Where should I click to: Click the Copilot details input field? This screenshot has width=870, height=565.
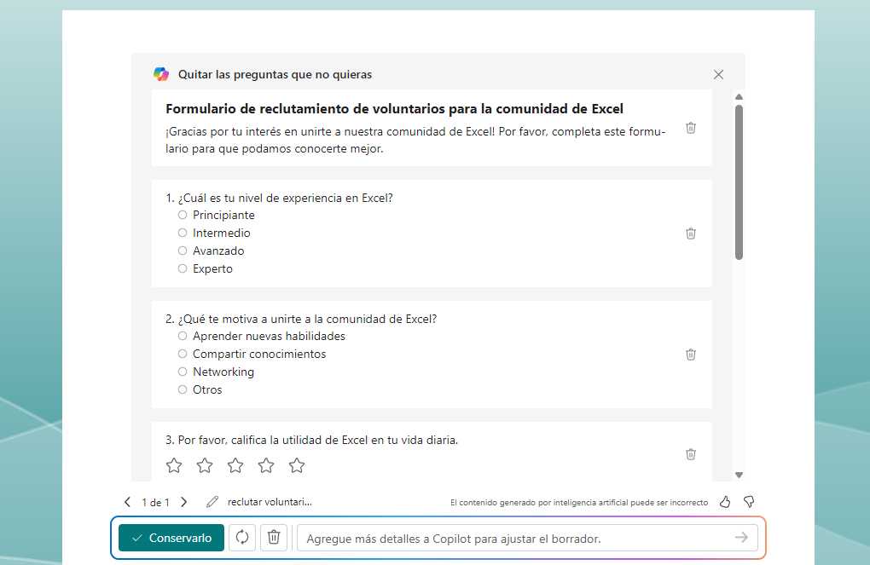527,538
